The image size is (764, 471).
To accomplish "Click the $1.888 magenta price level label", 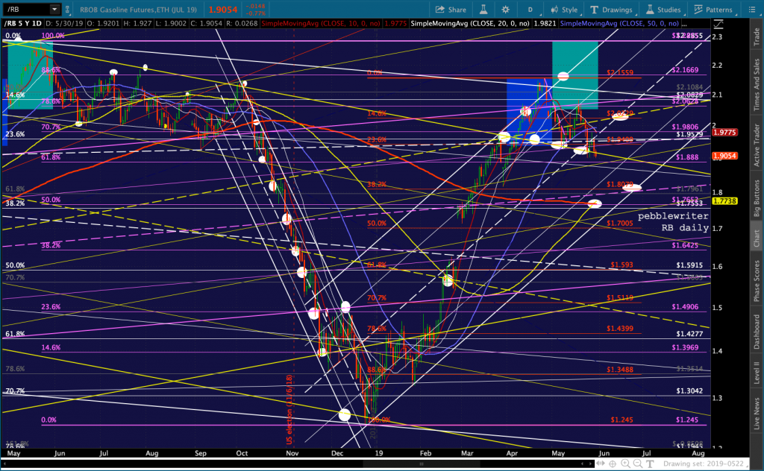I will click(x=687, y=157).
